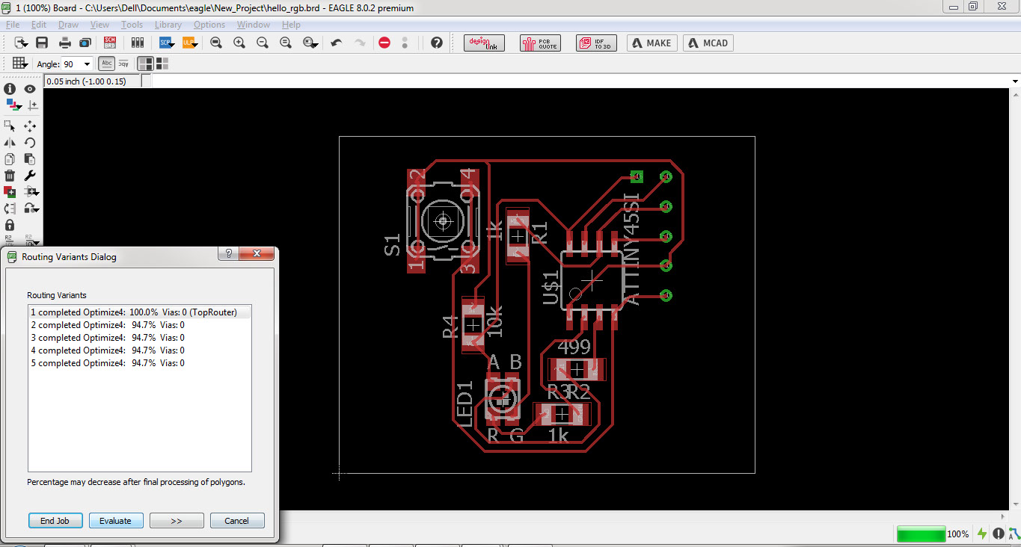Viewport: 1021px width, 547px height.
Task: Open the CAM processor icon
Action: click(85, 43)
